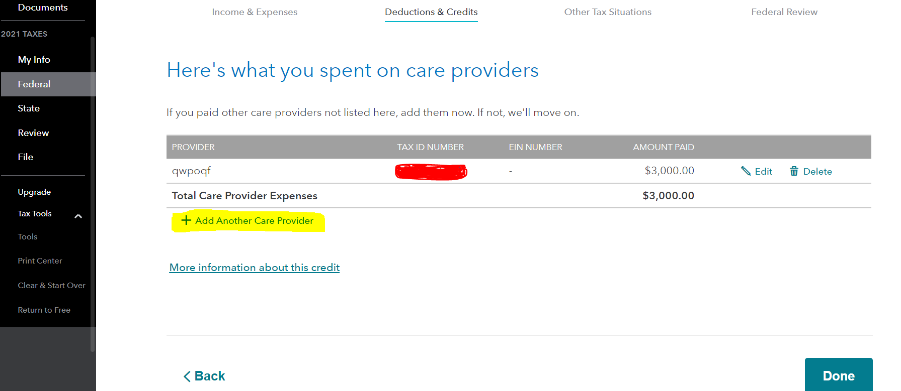The height and width of the screenshot is (391, 901).
Task: Open the Income & Expenses tab
Action: [x=255, y=12]
